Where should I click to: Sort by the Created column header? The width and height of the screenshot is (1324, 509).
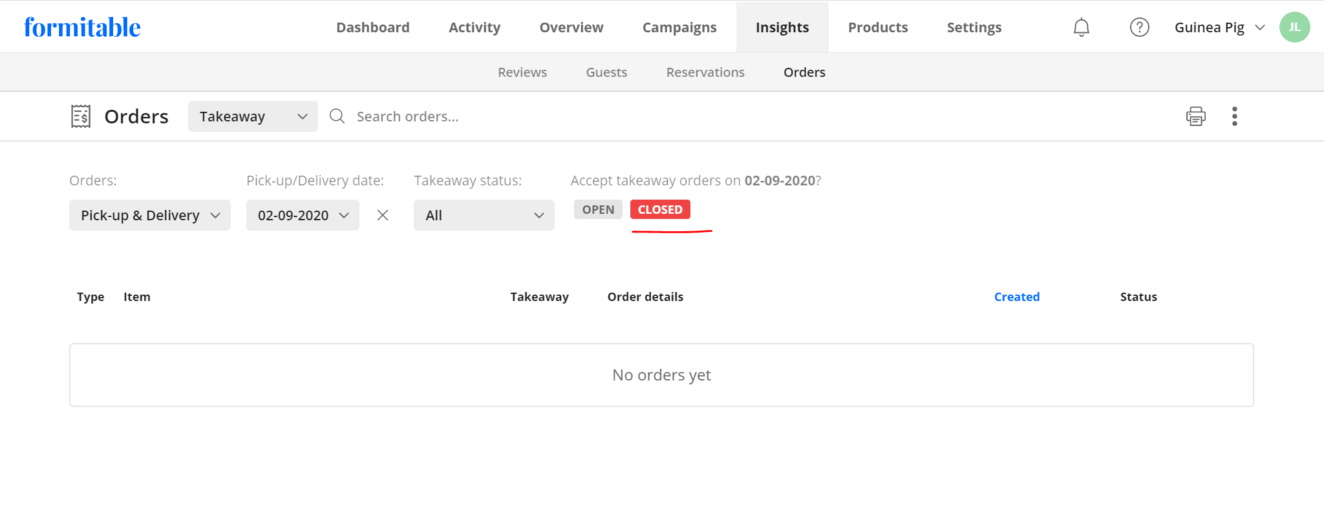[1016, 296]
